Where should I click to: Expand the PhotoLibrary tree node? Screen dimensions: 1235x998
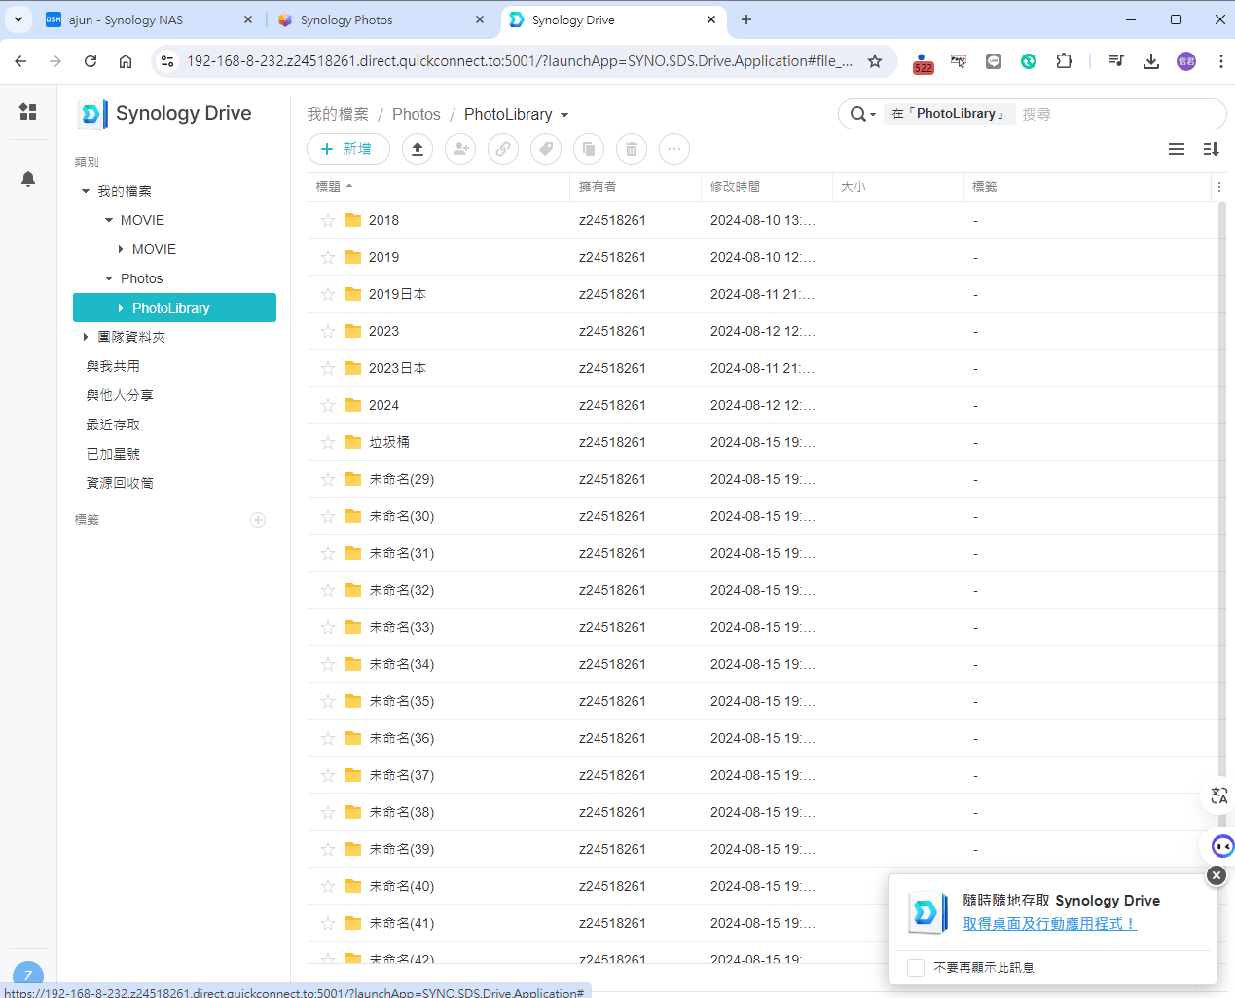(x=121, y=308)
